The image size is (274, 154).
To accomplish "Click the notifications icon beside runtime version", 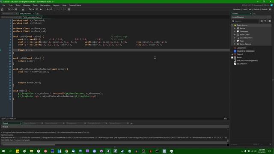I will [271, 5].
